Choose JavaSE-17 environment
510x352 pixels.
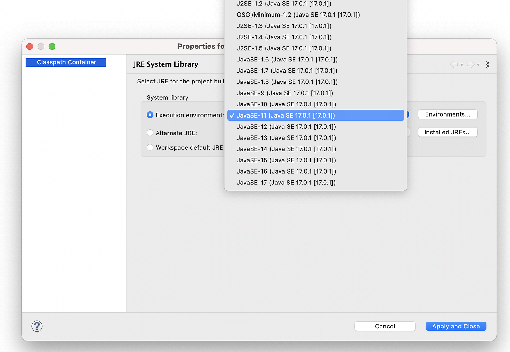pyautogui.click(x=316, y=183)
